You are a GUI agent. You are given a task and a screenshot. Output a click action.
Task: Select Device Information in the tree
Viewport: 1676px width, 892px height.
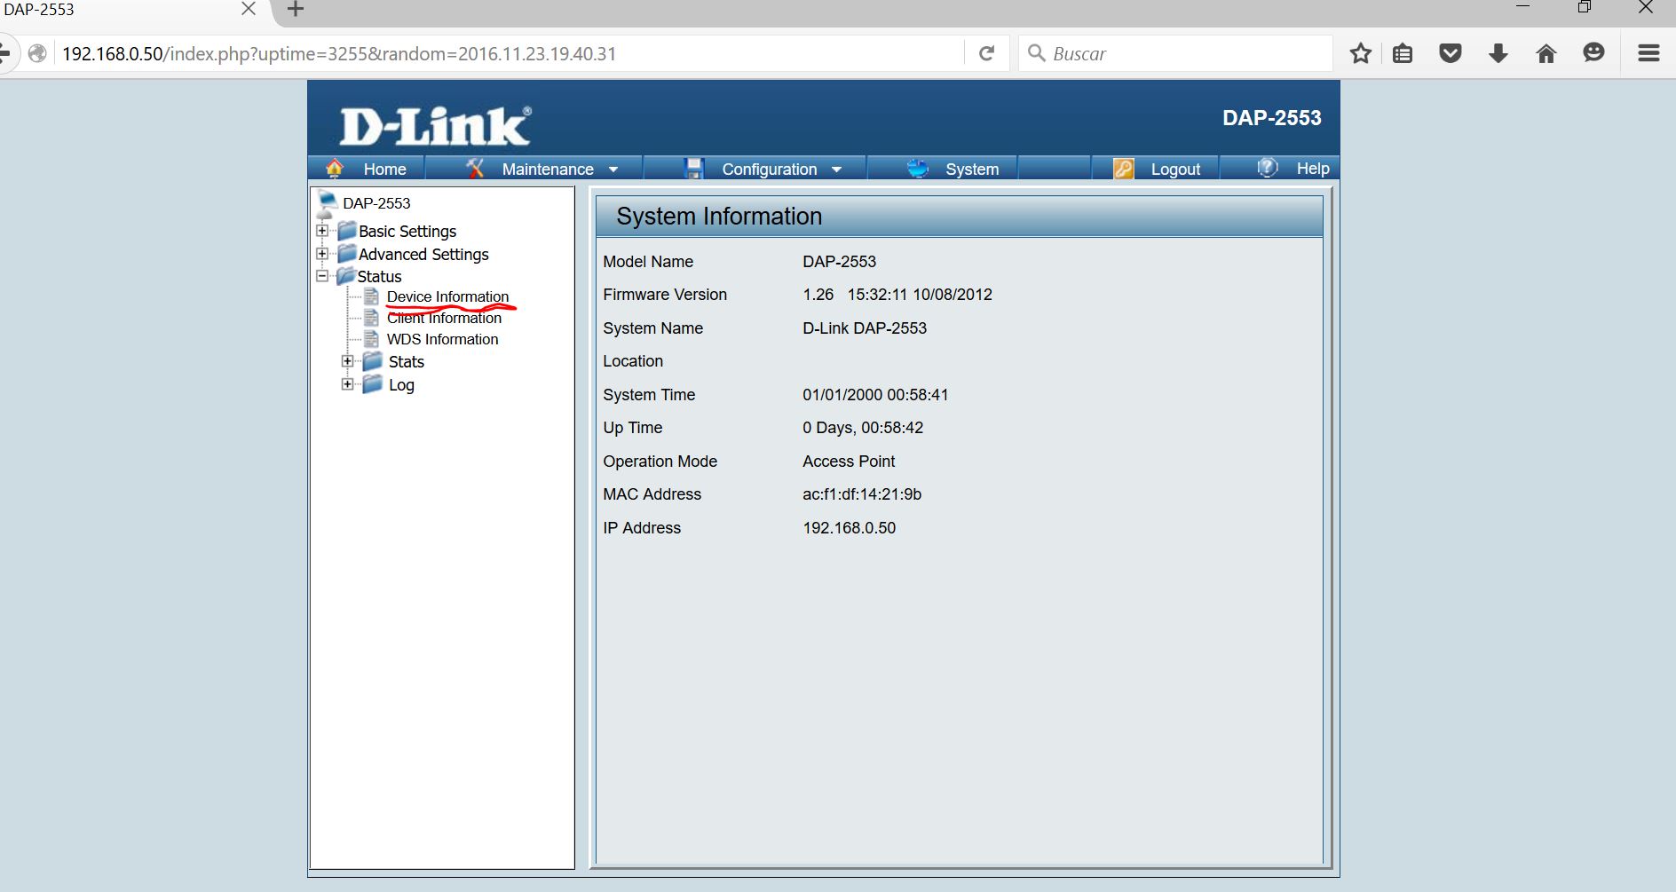(447, 296)
